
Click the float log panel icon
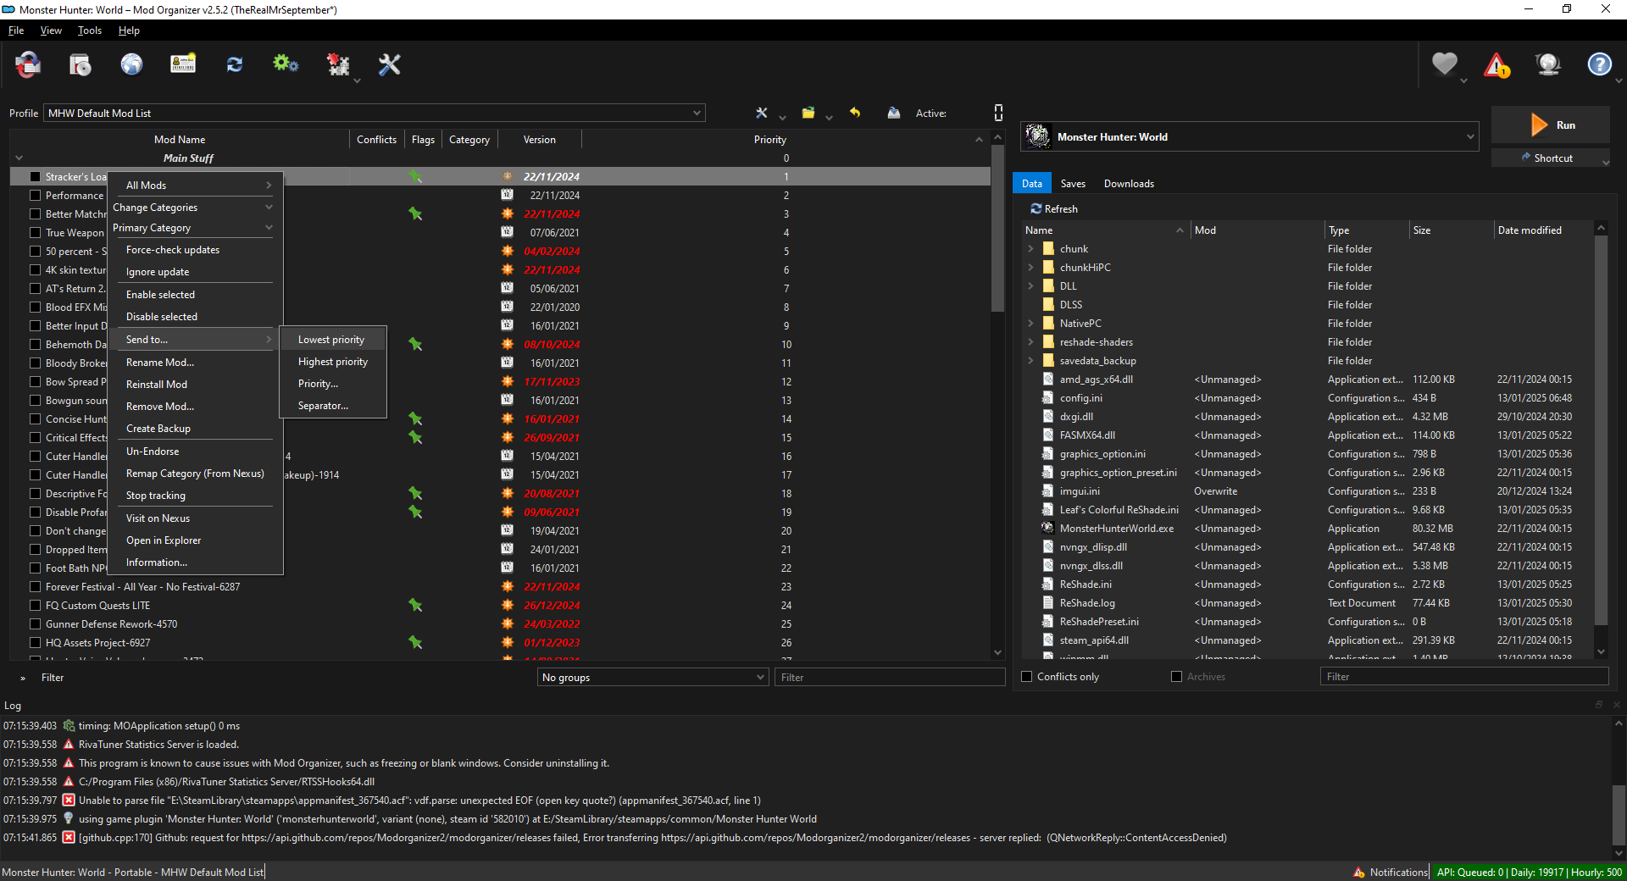pos(1599,705)
